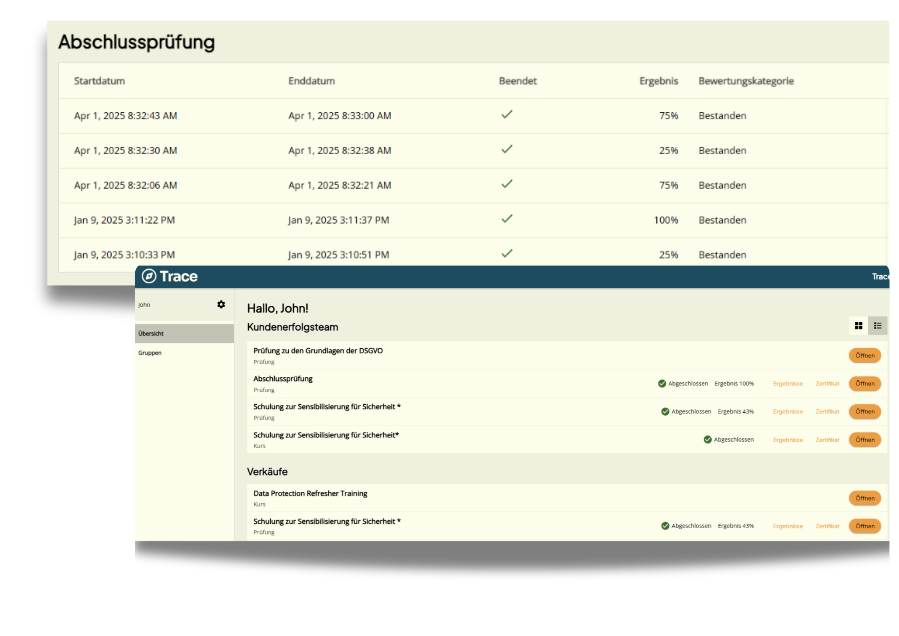This screenshot has width=899, height=636.
Task: Open Gruppen in the sidebar
Action: point(150,353)
